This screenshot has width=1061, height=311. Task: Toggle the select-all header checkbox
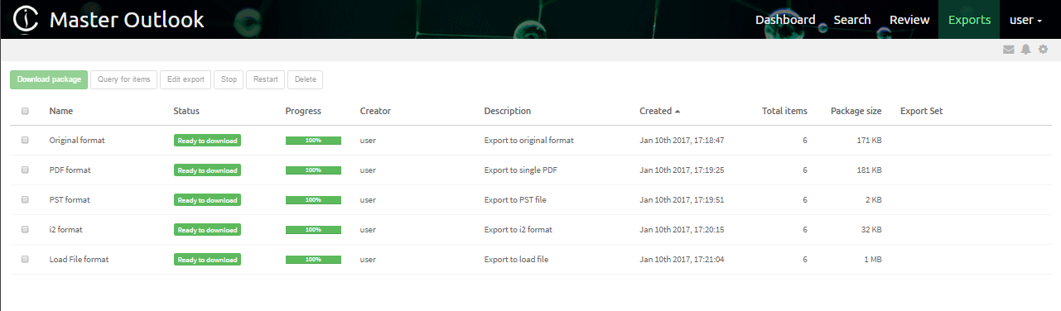pyautogui.click(x=25, y=111)
